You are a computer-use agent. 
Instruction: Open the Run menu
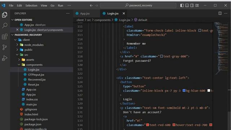coord(60,5)
